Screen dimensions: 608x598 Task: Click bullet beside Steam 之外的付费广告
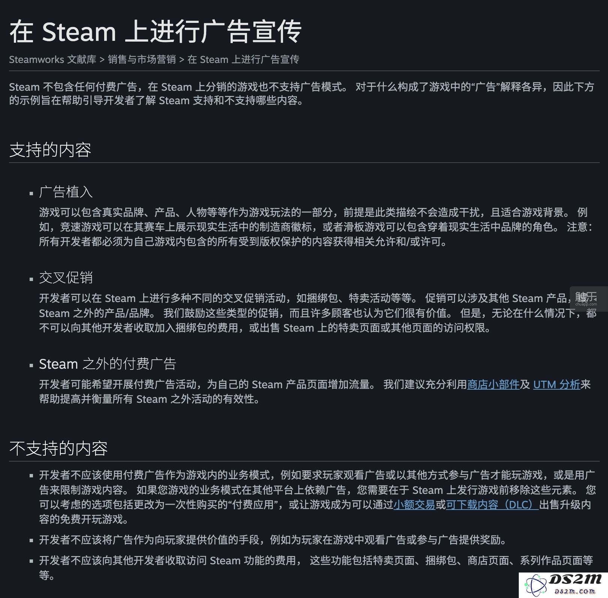coord(31,365)
